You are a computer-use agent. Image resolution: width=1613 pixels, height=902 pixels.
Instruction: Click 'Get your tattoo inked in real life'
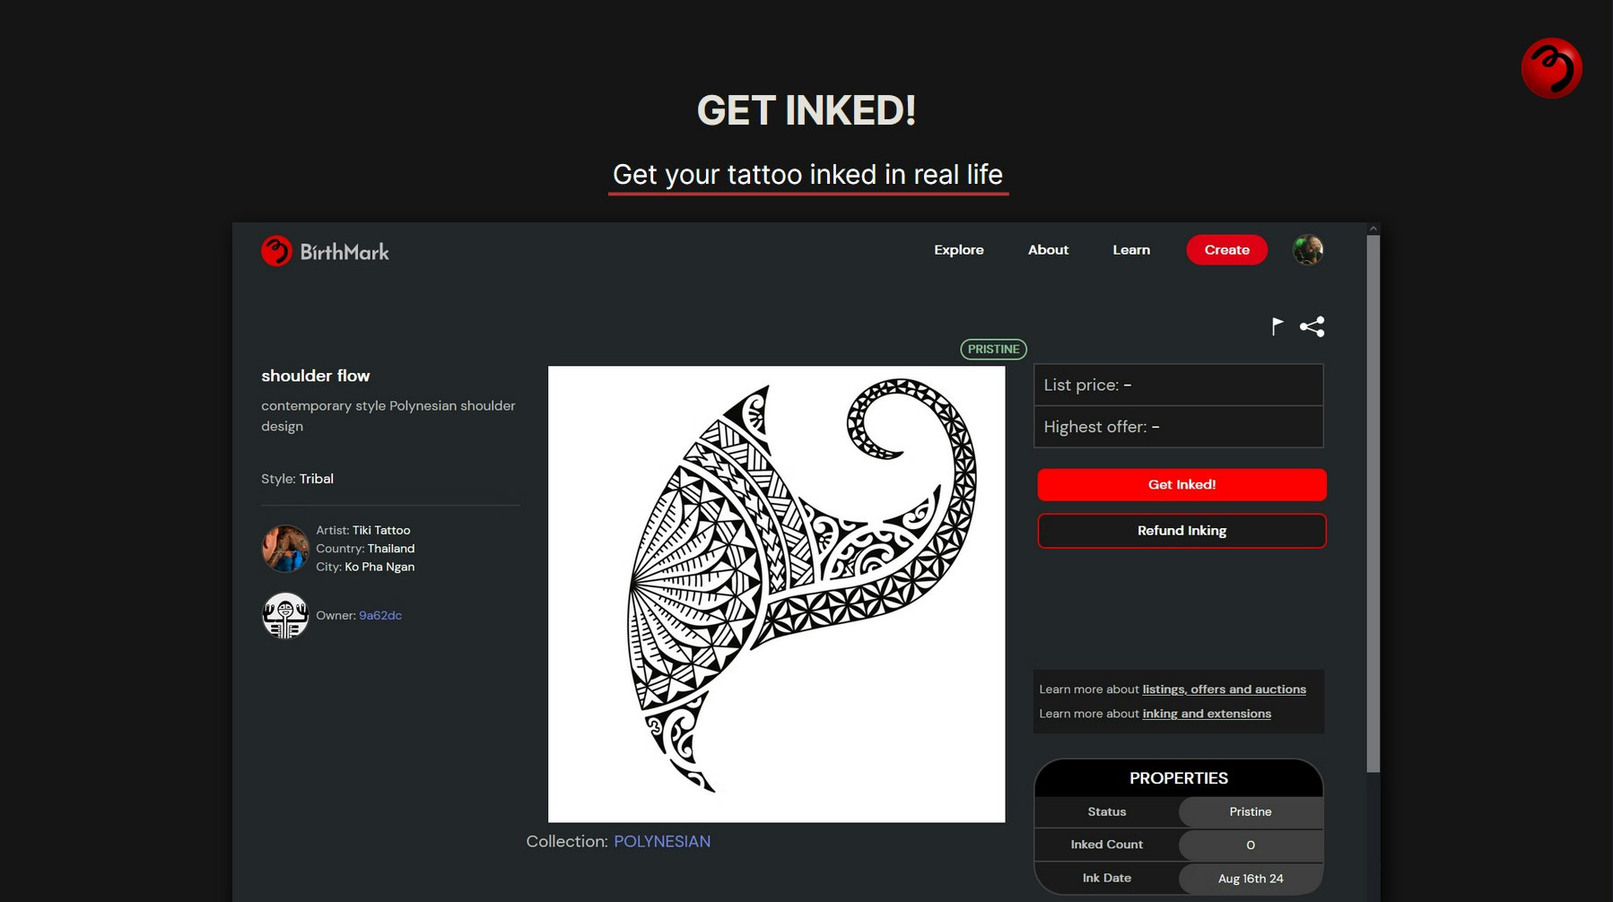(x=807, y=175)
